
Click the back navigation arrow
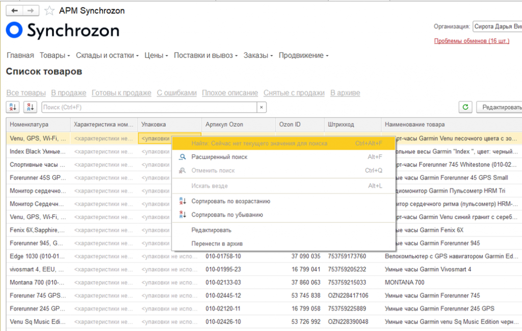[x=14, y=11]
